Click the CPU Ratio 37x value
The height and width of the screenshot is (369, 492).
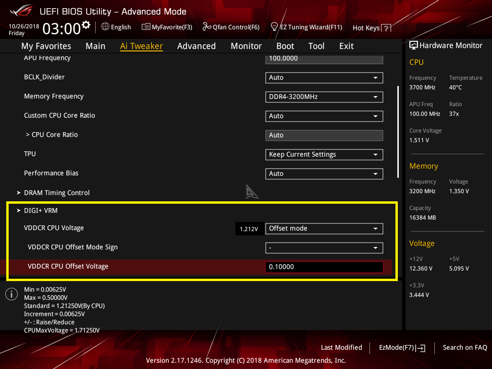[x=454, y=114]
